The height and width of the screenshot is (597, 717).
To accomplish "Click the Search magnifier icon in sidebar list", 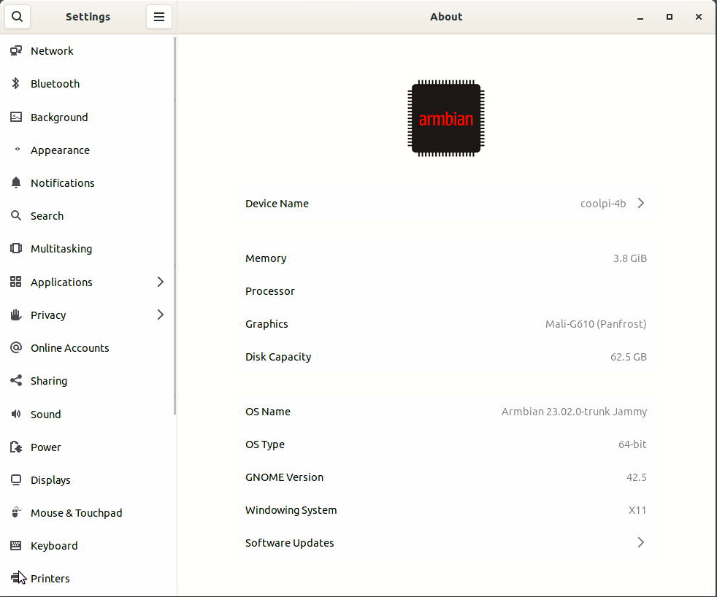I will click(x=16, y=215).
